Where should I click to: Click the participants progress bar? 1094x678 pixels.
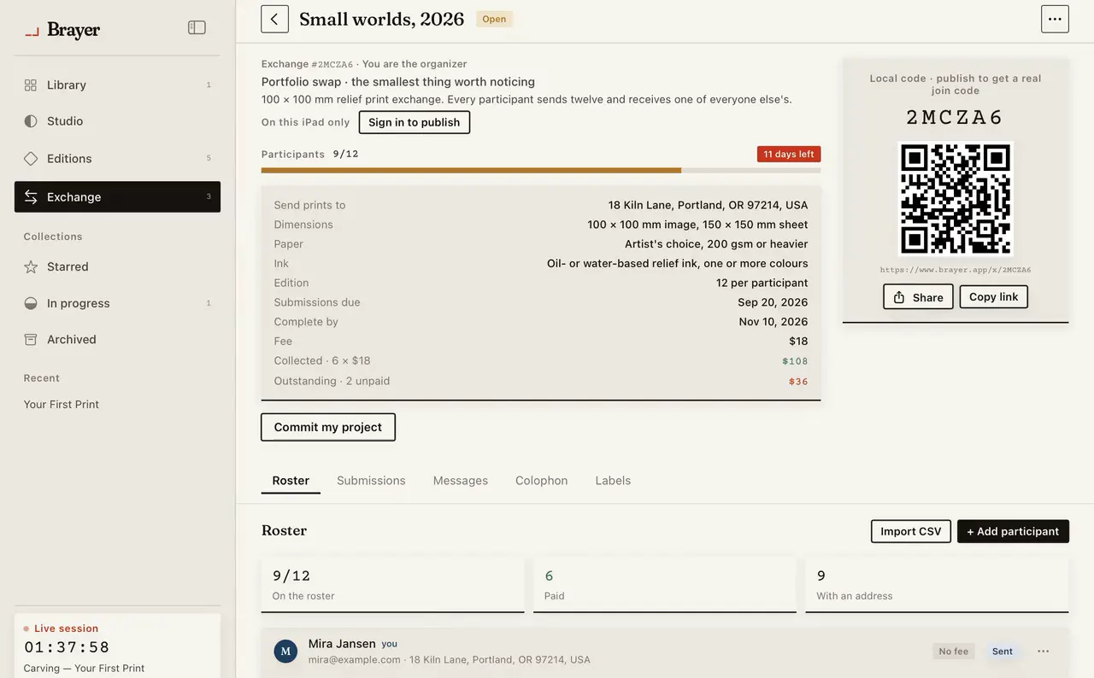(541, 170)
